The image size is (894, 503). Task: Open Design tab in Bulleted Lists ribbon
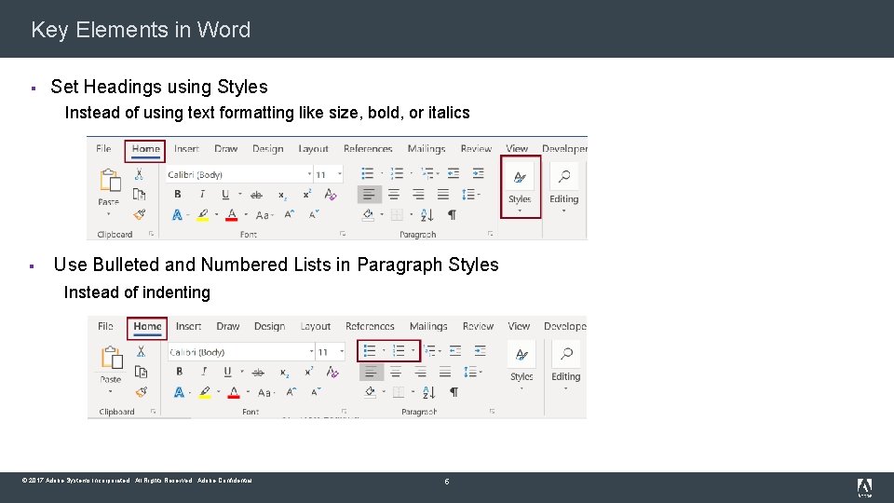(x=270, y=326)
